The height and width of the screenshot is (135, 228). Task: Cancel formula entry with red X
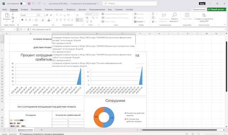click(x=21, y=30)
